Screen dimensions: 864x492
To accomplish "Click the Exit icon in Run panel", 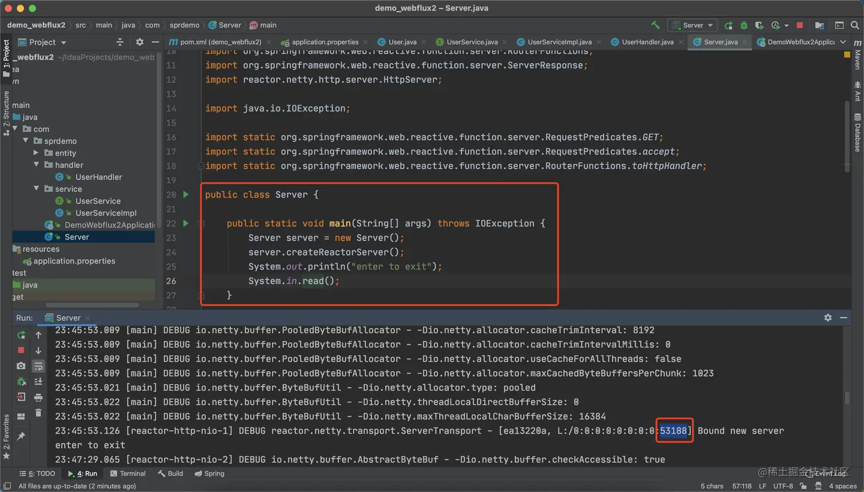I will click(x=21, y=397).
